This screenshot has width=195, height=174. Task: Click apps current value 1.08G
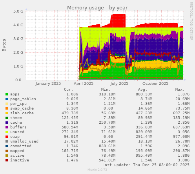click(x=72, y=94)
